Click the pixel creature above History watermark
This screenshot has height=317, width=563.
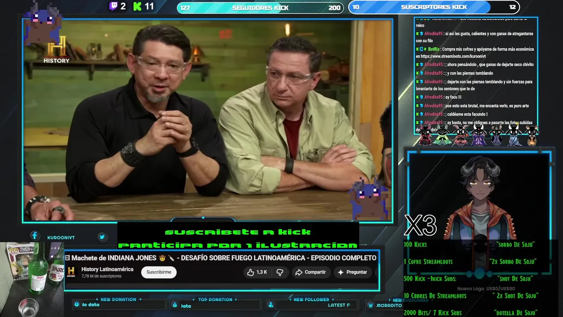(x=43, y=25)
